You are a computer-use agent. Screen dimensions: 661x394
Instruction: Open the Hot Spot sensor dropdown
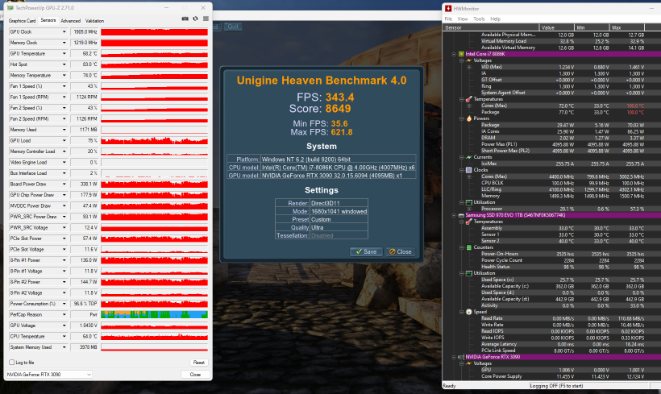point(64,64)
